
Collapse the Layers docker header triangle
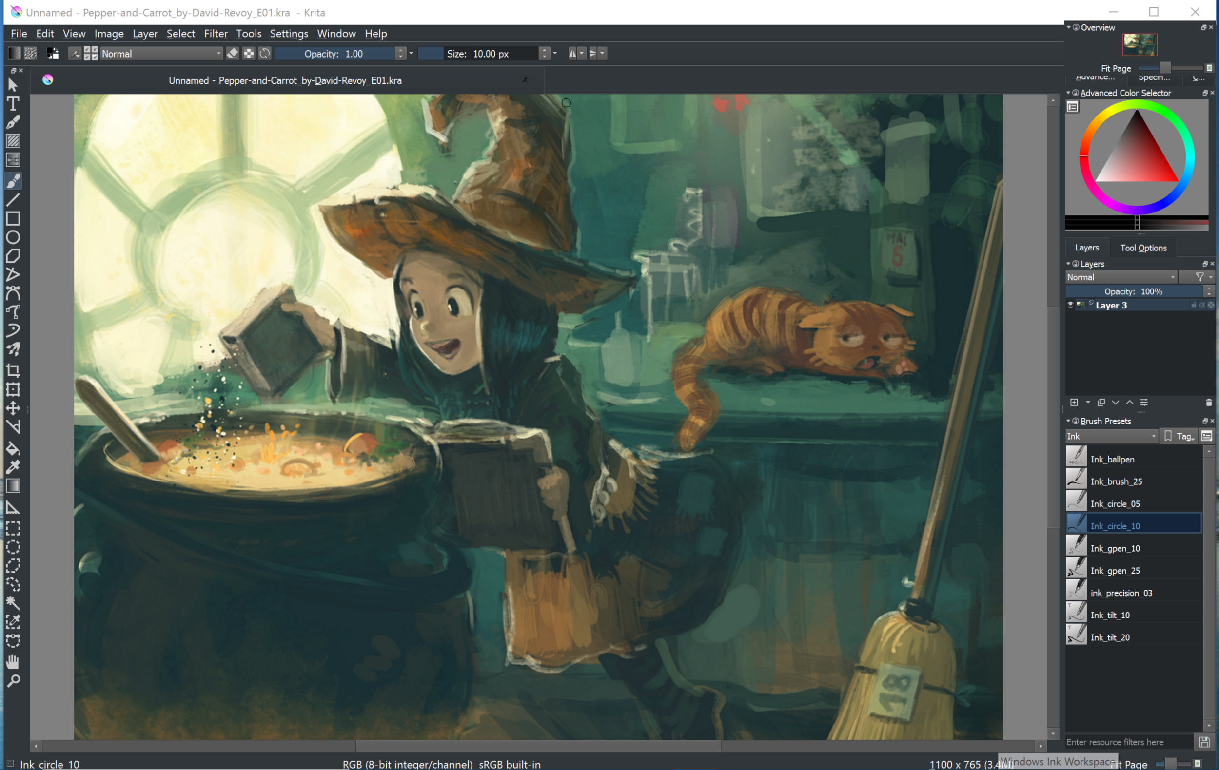1069,264
